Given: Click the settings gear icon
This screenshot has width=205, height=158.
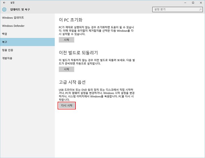Looking at the screenshot, I should pos(4,10).
